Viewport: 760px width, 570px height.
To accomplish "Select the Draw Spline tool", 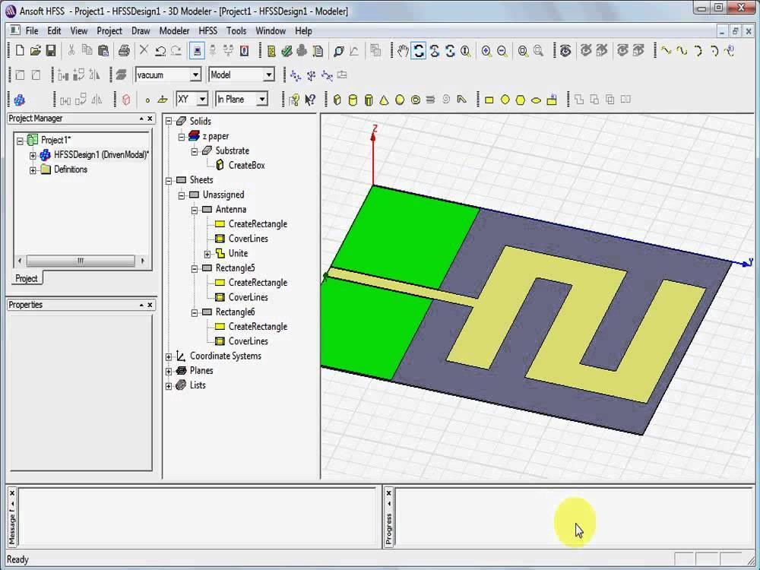I will click(x=682, y=50).
